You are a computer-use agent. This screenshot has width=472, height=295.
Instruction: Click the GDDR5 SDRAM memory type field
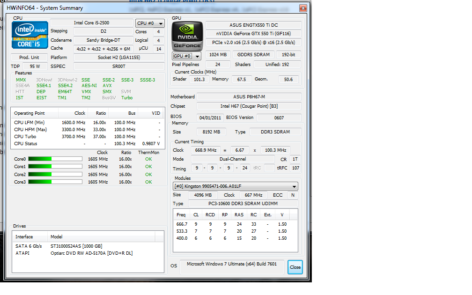coord(253,54)
